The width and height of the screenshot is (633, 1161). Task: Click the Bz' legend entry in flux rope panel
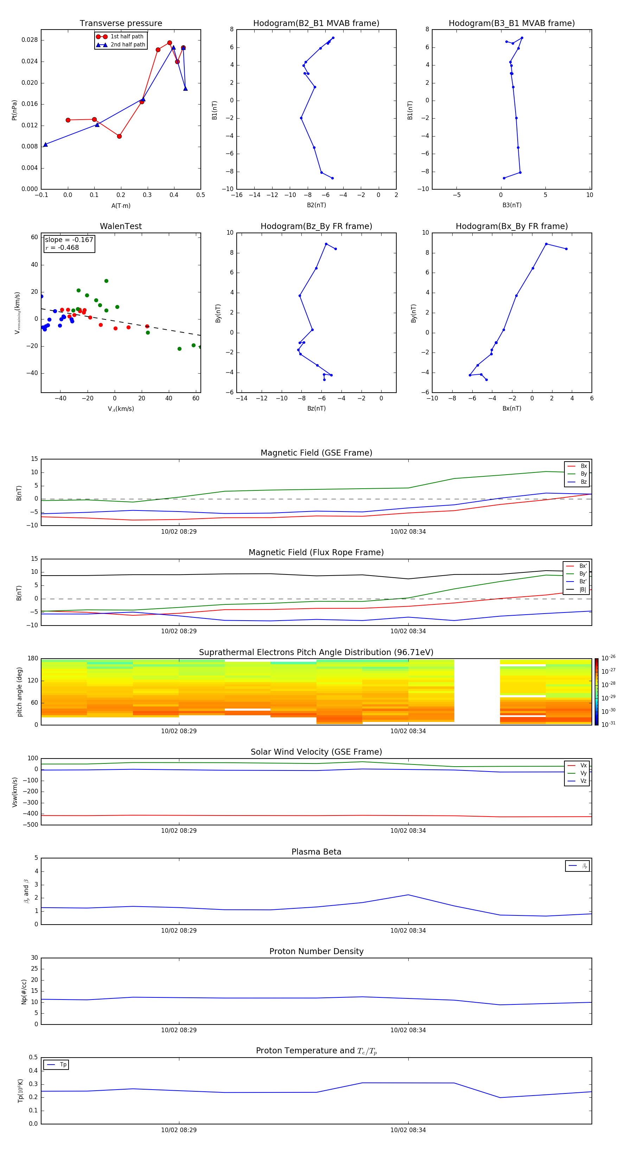click(576, 582)
